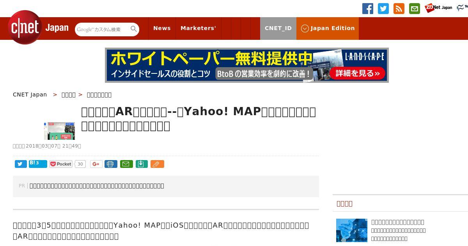Open the sidebar article headline link
Screen dimensions: 468x246
tap(398, 222)
